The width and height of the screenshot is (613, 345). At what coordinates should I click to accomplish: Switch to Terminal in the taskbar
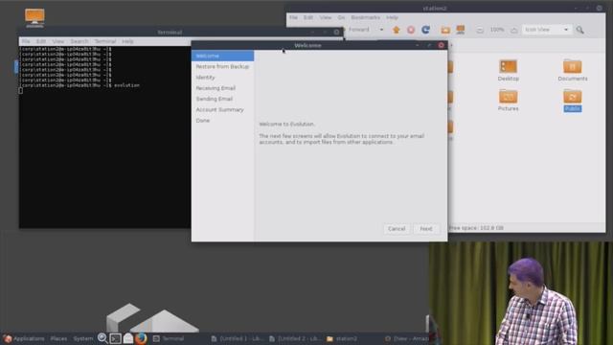(x=169, y=338)
